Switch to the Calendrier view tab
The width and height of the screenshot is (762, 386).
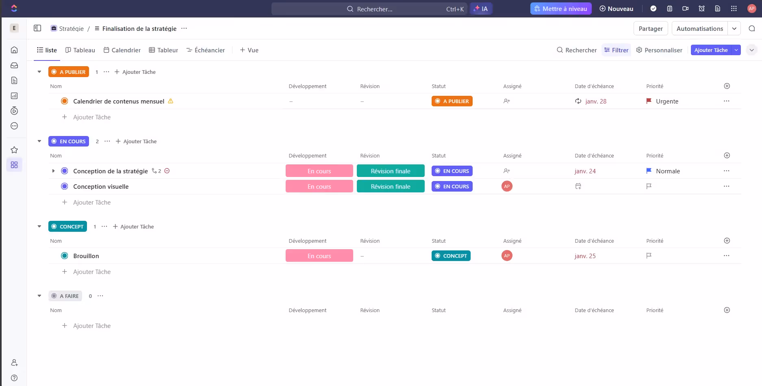(122, 50)
